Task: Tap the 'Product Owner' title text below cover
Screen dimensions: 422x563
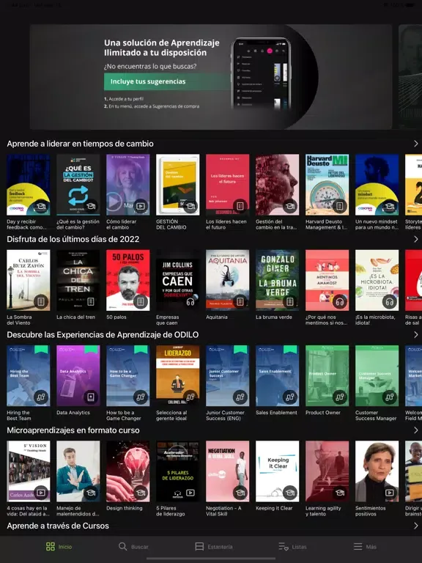Action: click(x=323, y=413)
